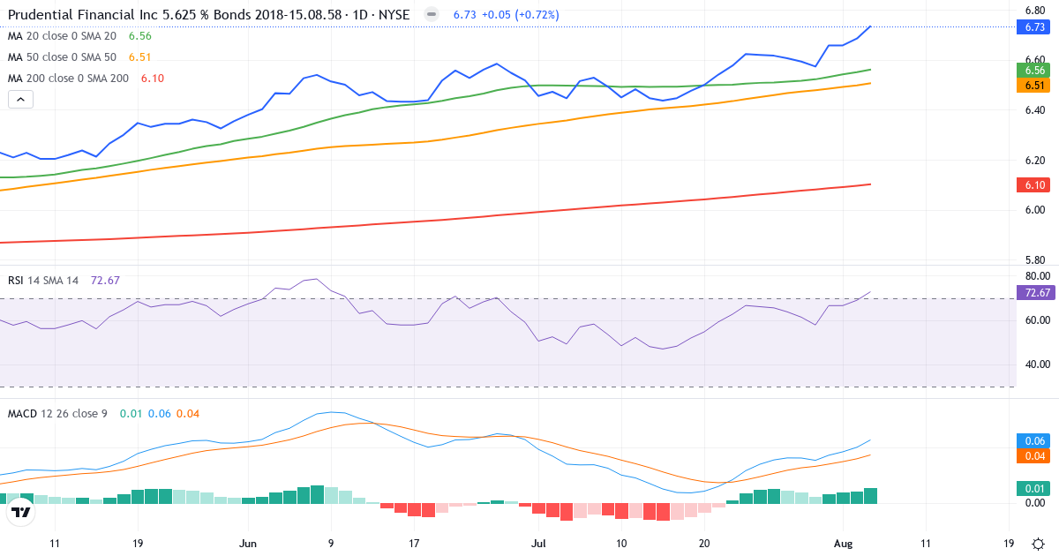This screenshot has width=1059, height=556.
Task: Click the Jul label on time axis
Action: pos(538,544)
